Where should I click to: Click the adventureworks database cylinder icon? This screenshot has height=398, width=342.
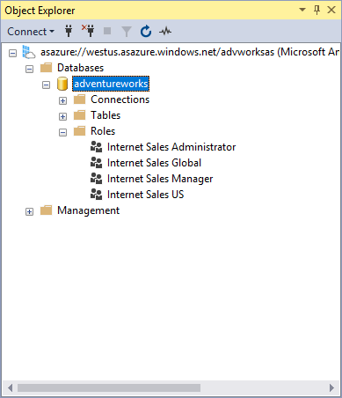click(62, 84)
